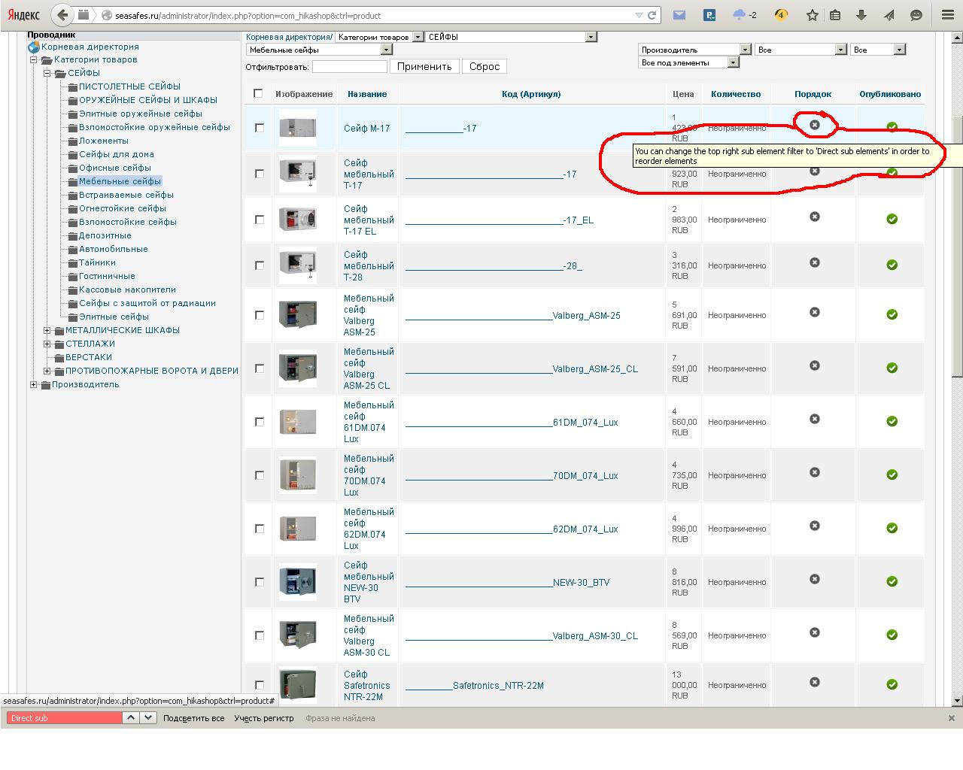Sort table by Название column header
The height and width of the screenshot is (770, 963).
coord(367,94)
